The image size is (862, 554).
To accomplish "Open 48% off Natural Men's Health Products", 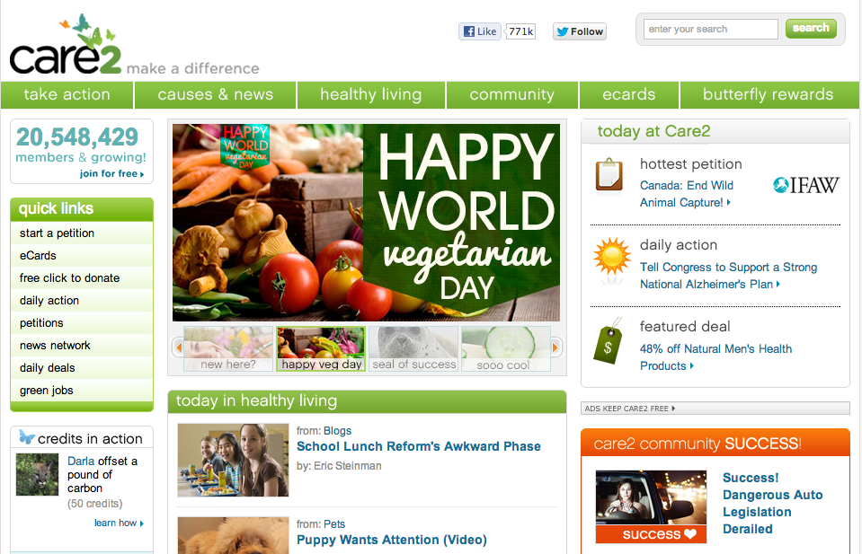I will pos(715,357).
